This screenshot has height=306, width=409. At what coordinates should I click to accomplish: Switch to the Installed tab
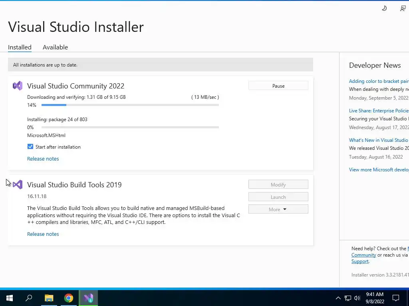(20, 47)
